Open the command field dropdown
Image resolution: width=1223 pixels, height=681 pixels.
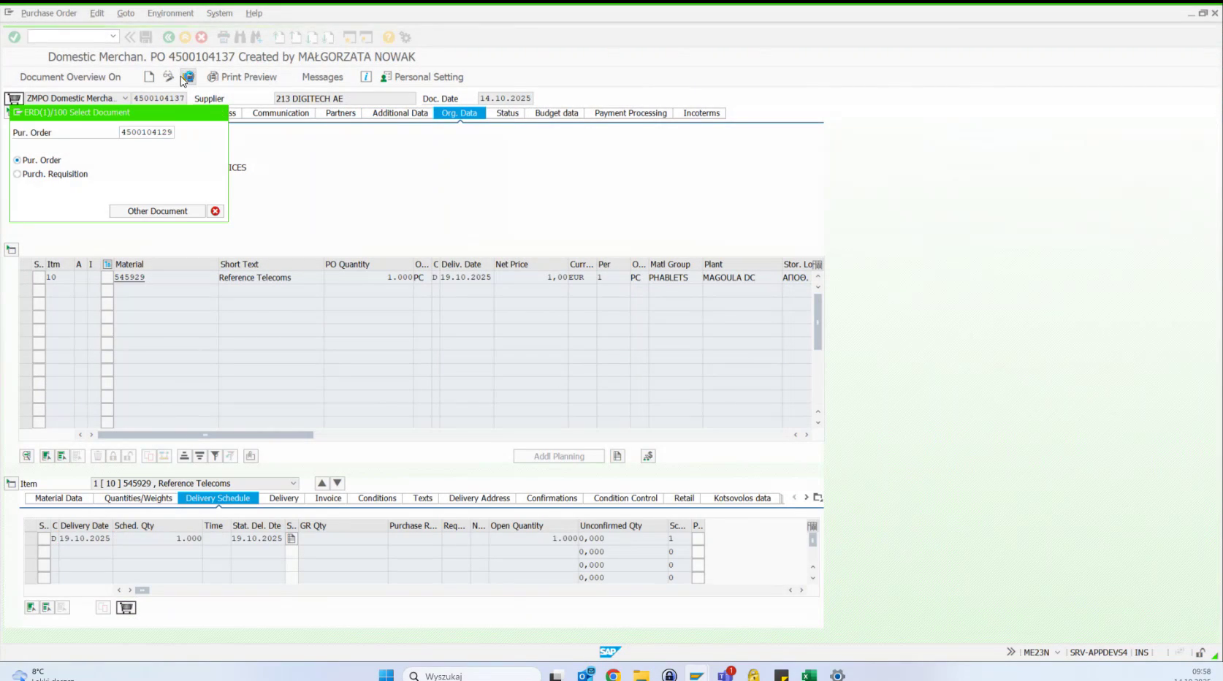click(x=113, y=37)
